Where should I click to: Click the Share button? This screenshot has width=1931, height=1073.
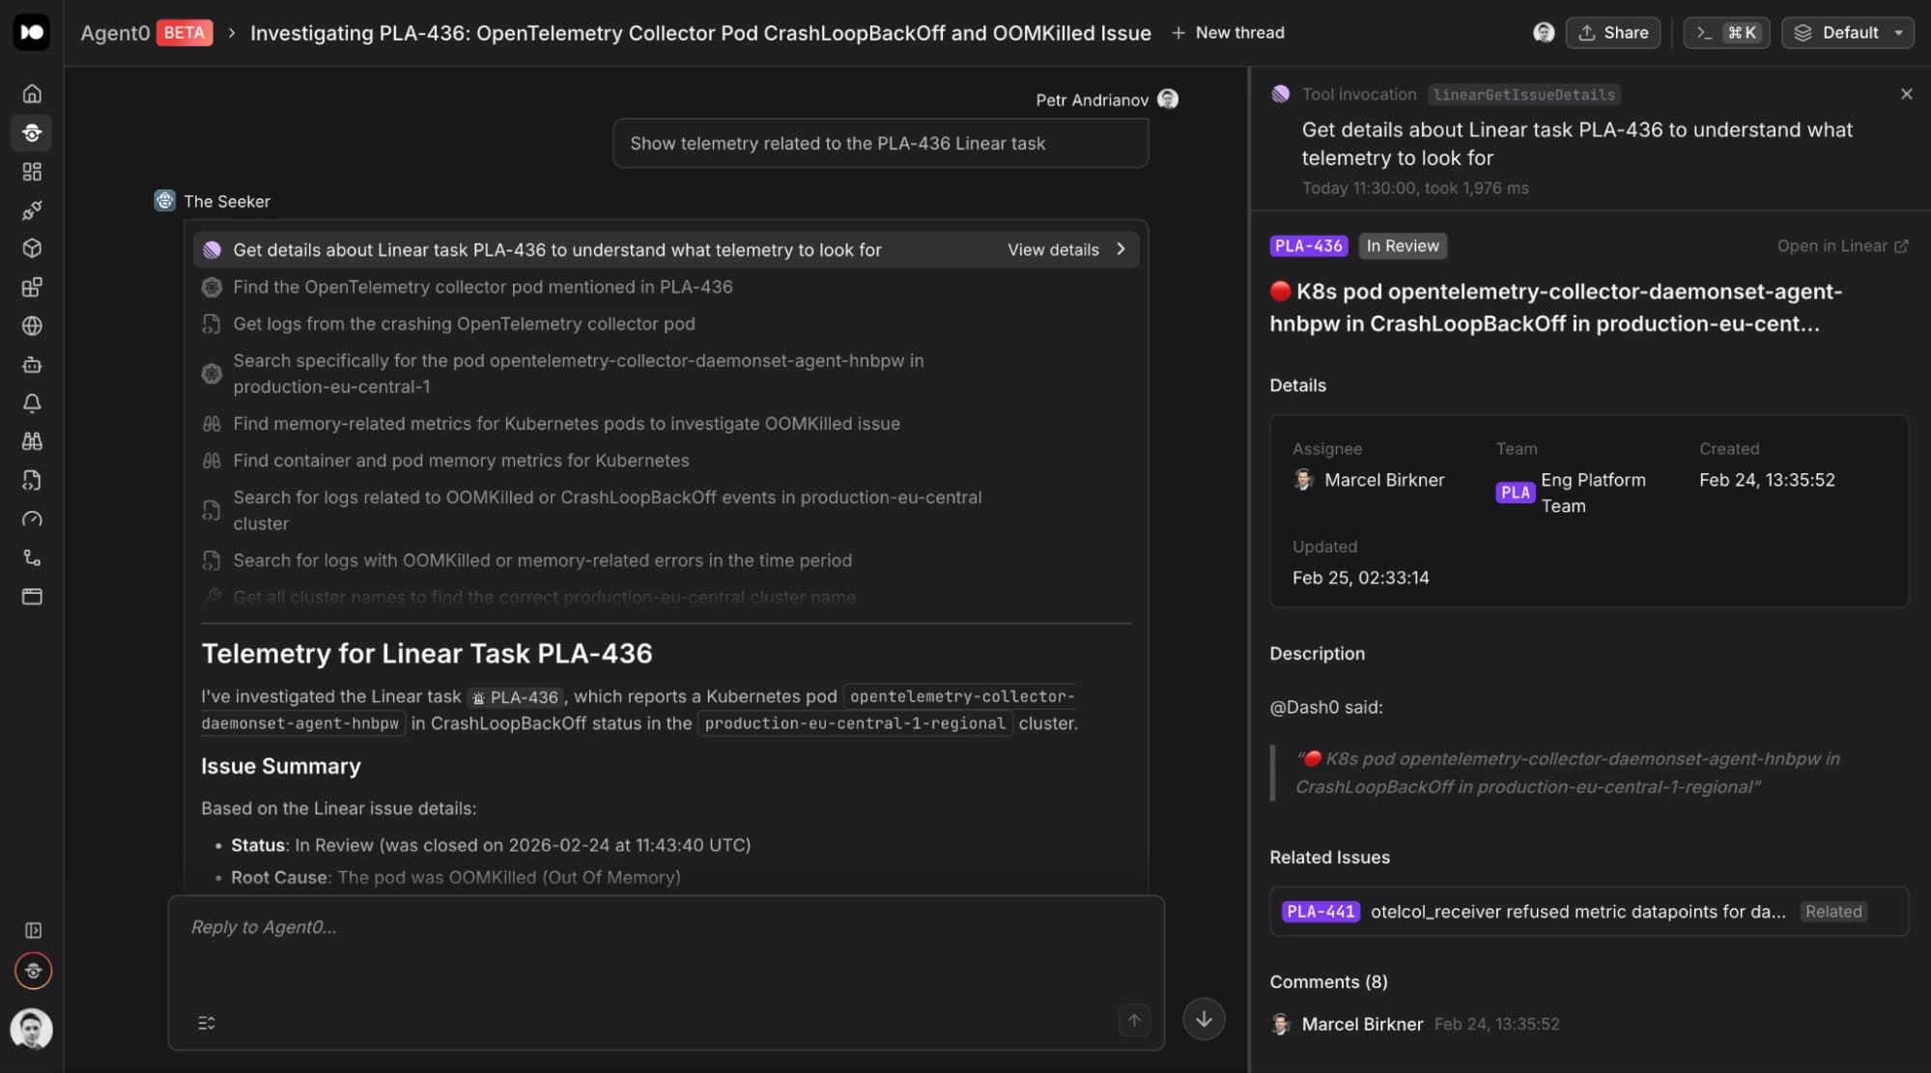(x=1613, y=33)
